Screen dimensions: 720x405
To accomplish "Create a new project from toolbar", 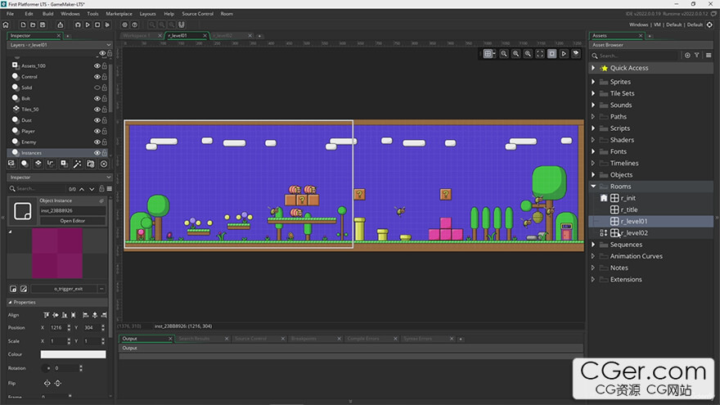I will (23, 25).
